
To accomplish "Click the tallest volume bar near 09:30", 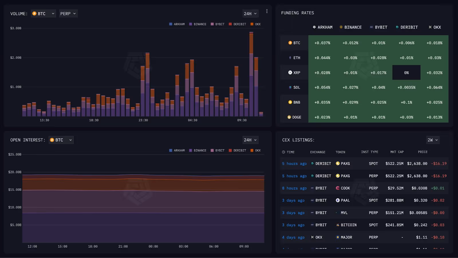I will (251, 74).
